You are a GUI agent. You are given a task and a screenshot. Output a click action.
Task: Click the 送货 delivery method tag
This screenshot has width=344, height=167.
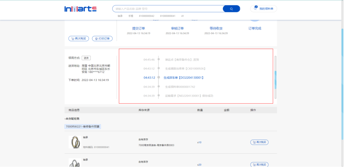tap(86, 58)
